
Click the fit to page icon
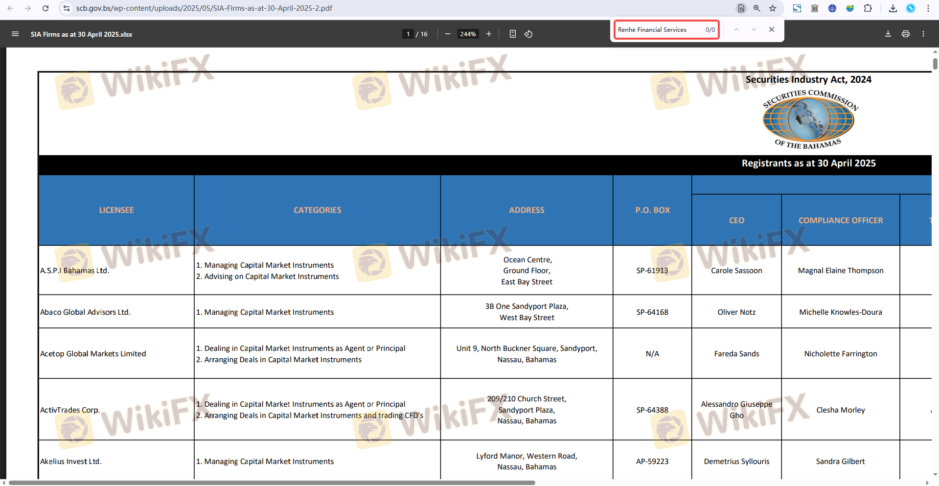[x=512, y=34]
